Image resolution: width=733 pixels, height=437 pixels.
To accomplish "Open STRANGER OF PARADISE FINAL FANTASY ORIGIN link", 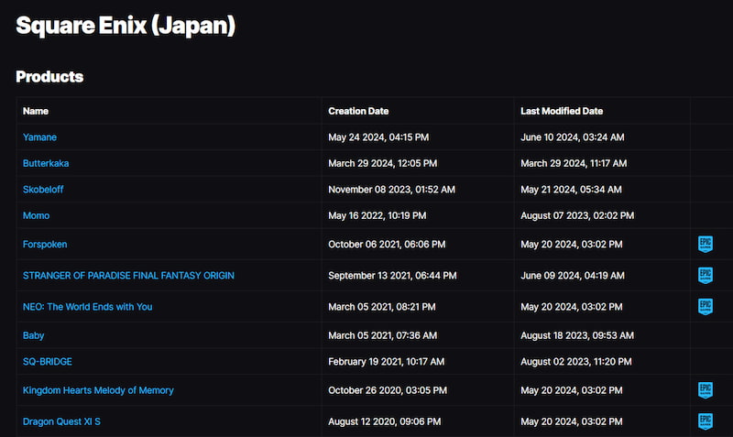I will pos(128,275).
